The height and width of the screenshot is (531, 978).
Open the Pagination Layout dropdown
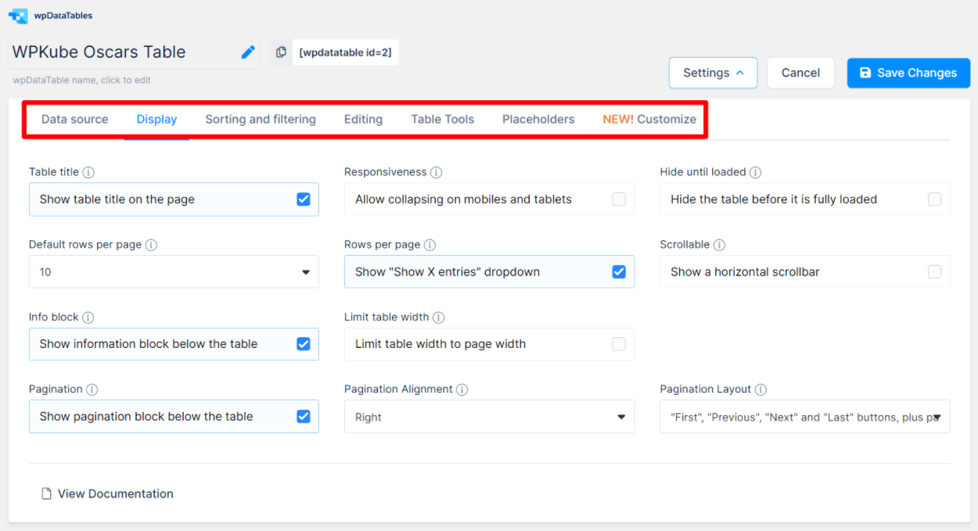pyautogui.click(x=804, y=417)
